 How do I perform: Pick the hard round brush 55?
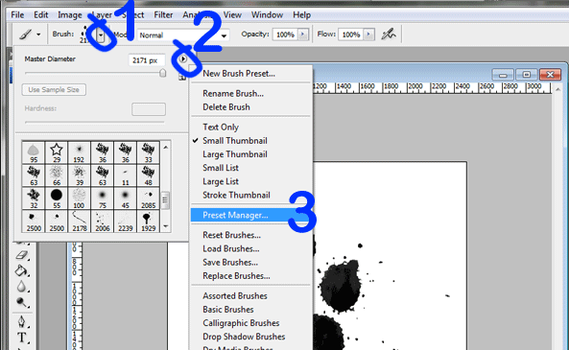[x=57, y=198]
